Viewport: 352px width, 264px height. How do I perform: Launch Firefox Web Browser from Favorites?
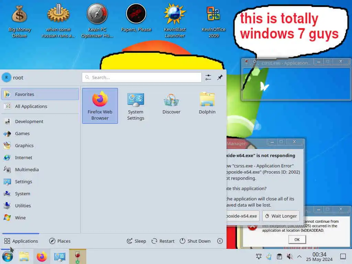coord(100,106)
